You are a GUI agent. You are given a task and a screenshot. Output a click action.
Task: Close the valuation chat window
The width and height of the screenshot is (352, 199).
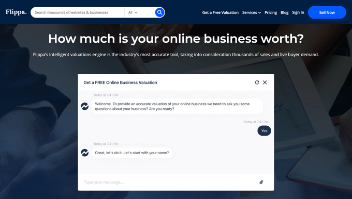pos(265,82)
